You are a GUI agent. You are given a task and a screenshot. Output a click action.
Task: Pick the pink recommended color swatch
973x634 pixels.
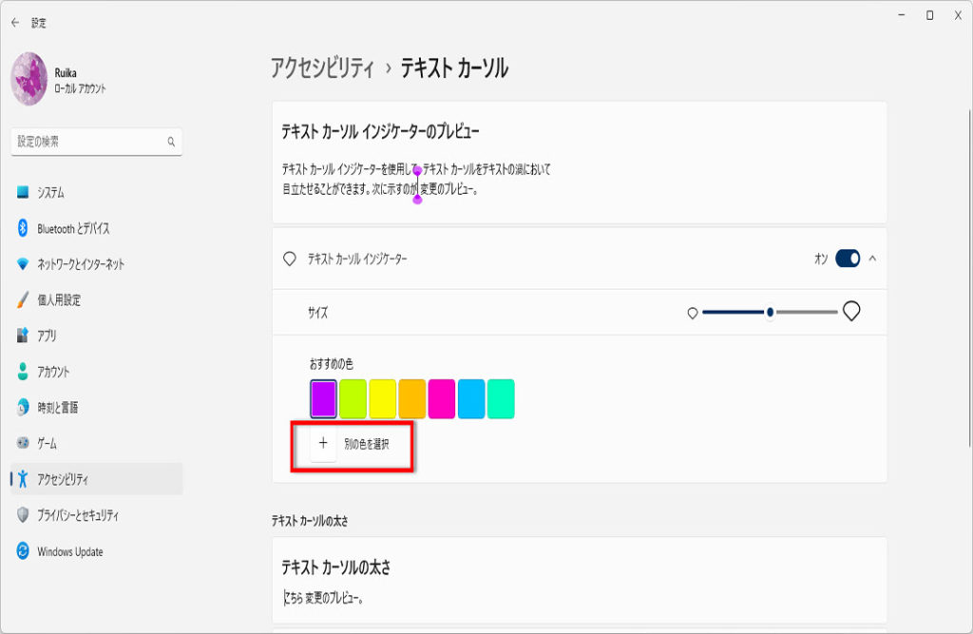click(x=441, y=398)
